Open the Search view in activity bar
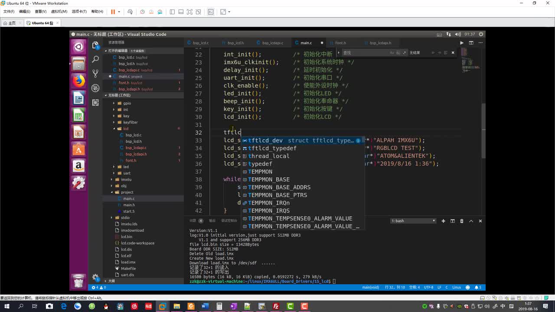This screenshot has width=555, height=312. tap(95, 59)
